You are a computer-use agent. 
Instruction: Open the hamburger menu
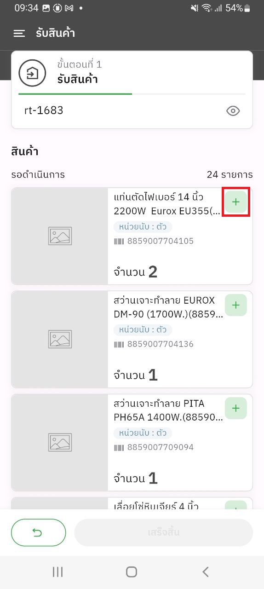click(19, 33)
